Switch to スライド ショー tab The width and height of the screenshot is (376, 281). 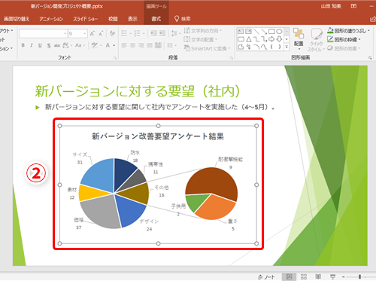(85, 19)
